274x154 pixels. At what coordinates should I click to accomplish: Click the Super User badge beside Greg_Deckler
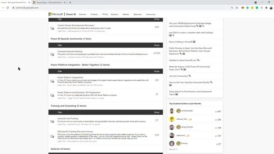click(x=178, y=127)
